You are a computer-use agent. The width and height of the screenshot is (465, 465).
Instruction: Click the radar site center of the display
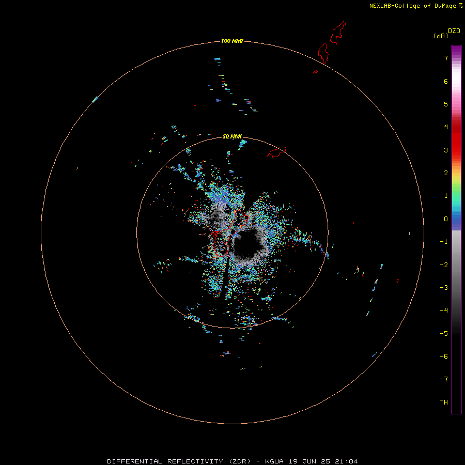point(233,231)
